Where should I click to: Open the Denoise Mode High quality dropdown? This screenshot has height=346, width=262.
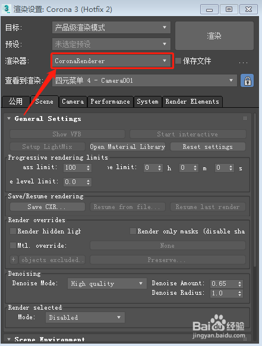[x=107, y=283]
